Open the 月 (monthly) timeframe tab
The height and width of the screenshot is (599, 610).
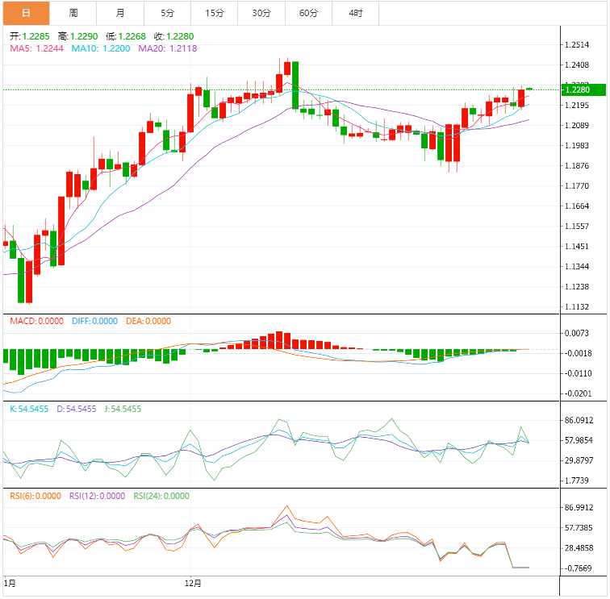120,13
